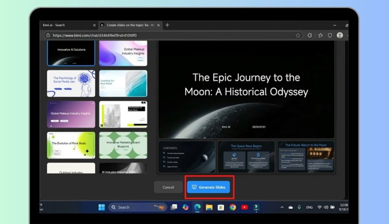Click the taskbar Search box
Viewport: 389px width, 224px height.
(x=138, y=207)
